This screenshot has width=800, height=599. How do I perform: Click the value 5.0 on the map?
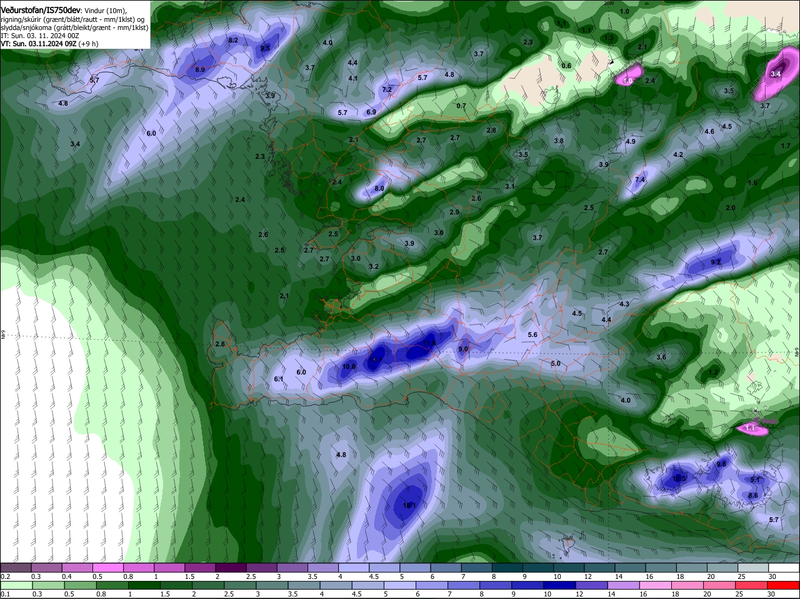point(556,363)
